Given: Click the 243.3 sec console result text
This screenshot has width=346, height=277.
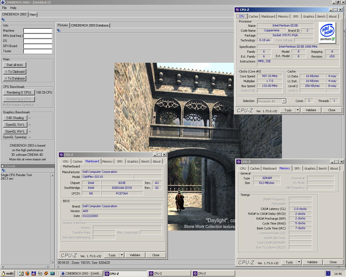Looking at the screenshot, I should click(7, 179).
